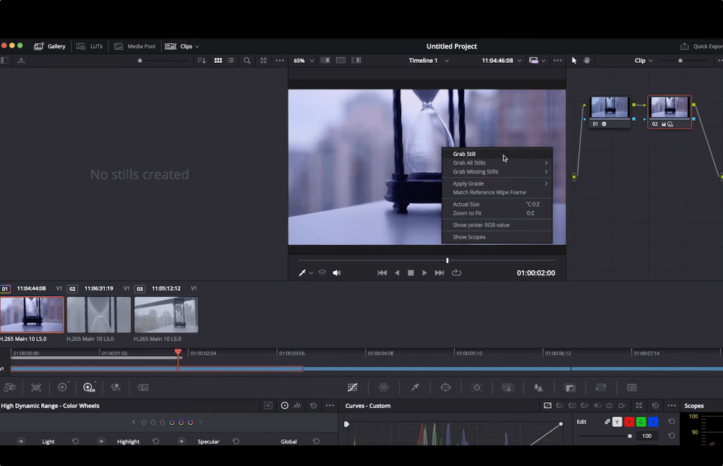
Task: Toggle highlight viewer mode
Action: point(356,61)
